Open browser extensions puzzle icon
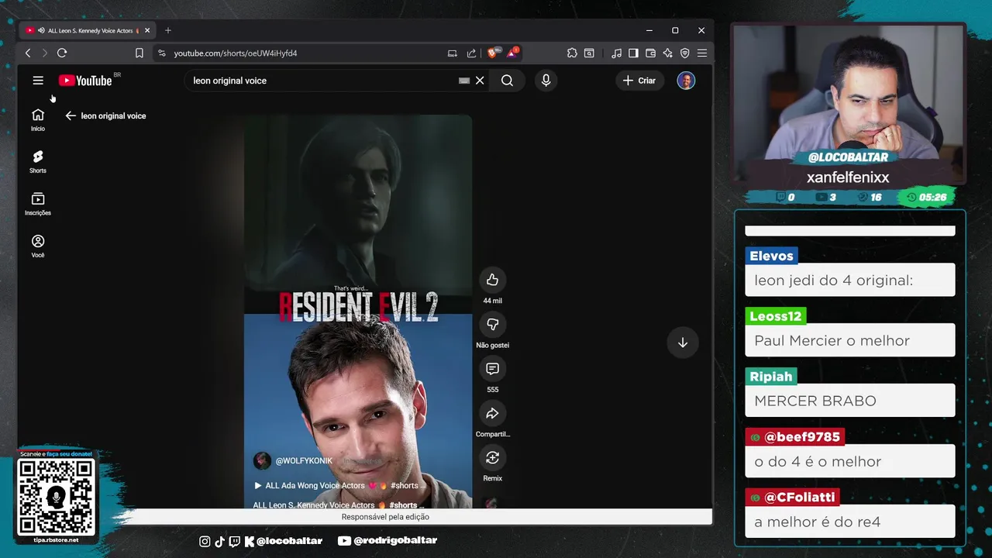 click(572, 53)
